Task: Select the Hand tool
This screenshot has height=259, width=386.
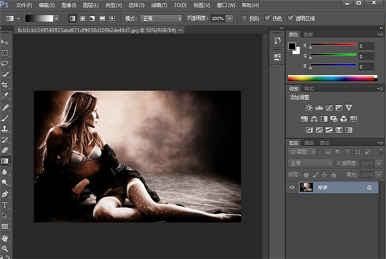Action: click(5, 237)
